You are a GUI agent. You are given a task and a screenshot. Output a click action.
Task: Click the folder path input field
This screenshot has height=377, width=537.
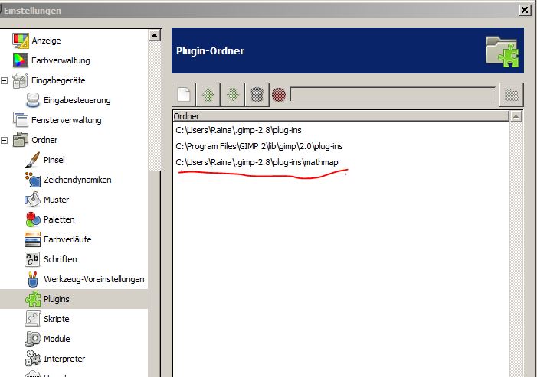pyautogui.click(x=393, y=94)
